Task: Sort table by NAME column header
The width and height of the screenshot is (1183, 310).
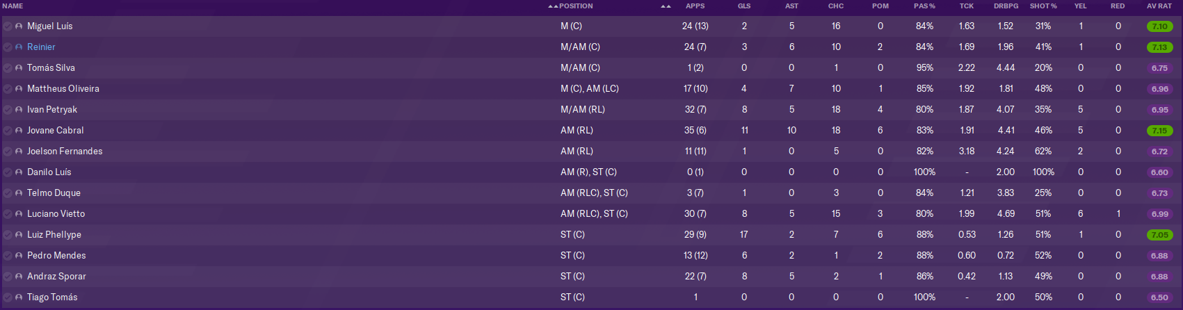Action: pyautogui.click(x=13, y=6)
